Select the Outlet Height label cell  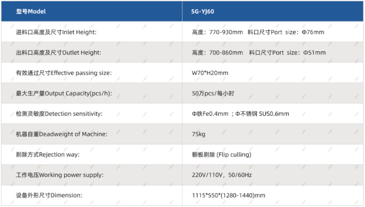(x=59, y=52)
